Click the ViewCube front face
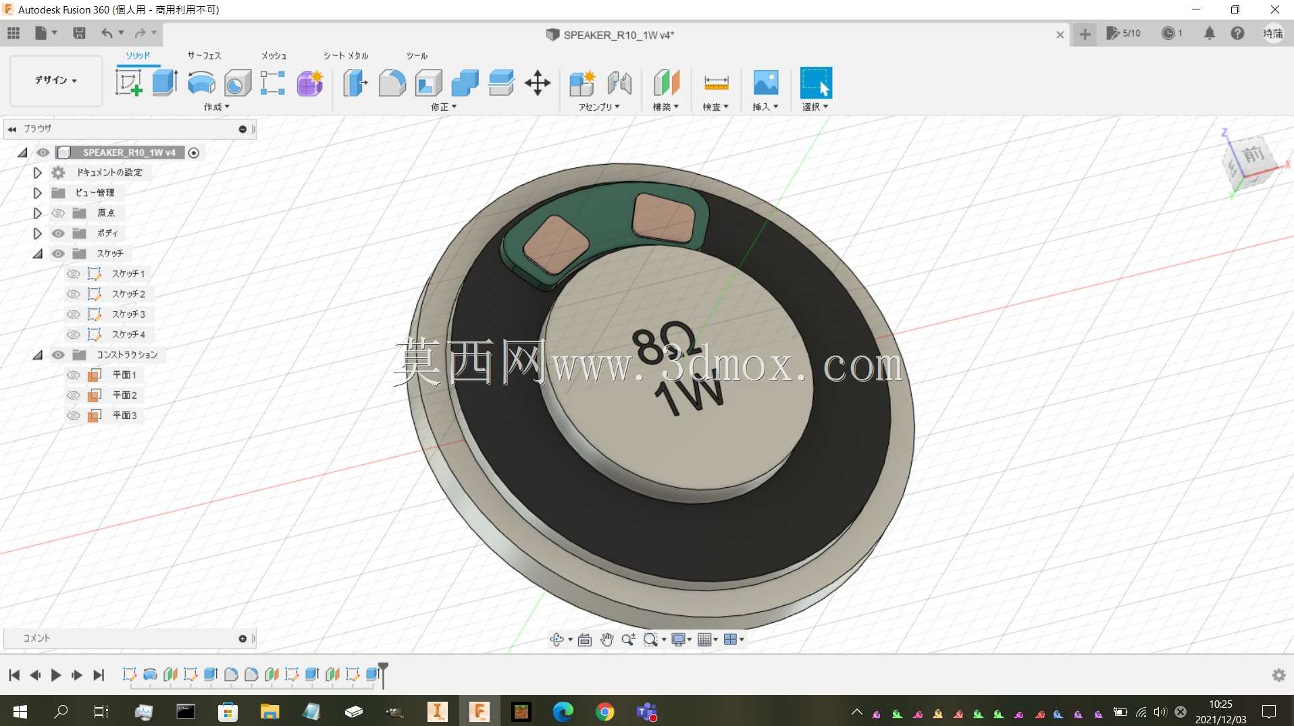This screenshot has height=726, width=1294. coord(1253,155)
